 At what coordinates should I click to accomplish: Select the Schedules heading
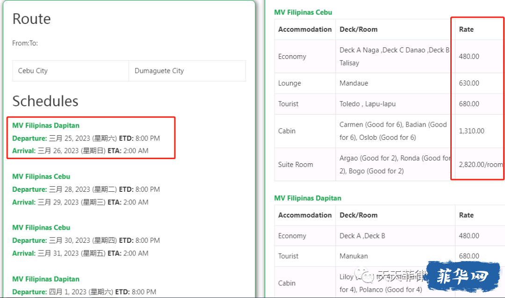(45, 101)
